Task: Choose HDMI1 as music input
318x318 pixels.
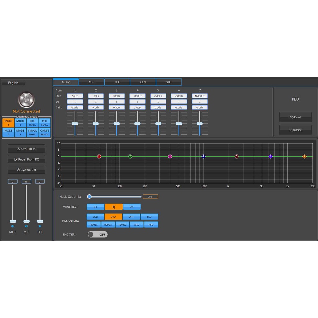Action: click(93, 225)
